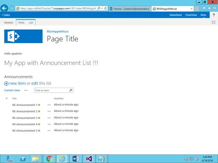This screenshot has height=163, width=218.
Task: Open the browser home icon
Action: (x=204, y=8)
